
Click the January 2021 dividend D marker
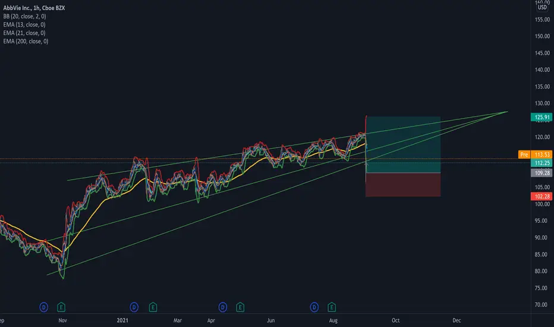134,307
